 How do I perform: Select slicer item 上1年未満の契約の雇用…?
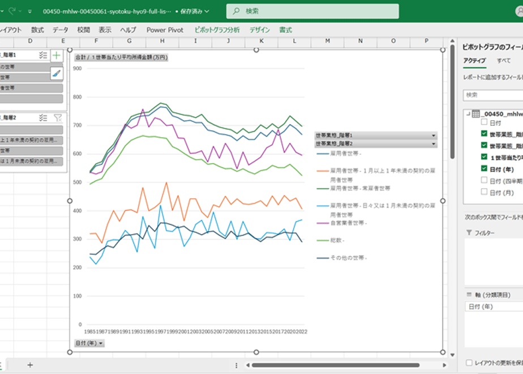tap(31, 140)
